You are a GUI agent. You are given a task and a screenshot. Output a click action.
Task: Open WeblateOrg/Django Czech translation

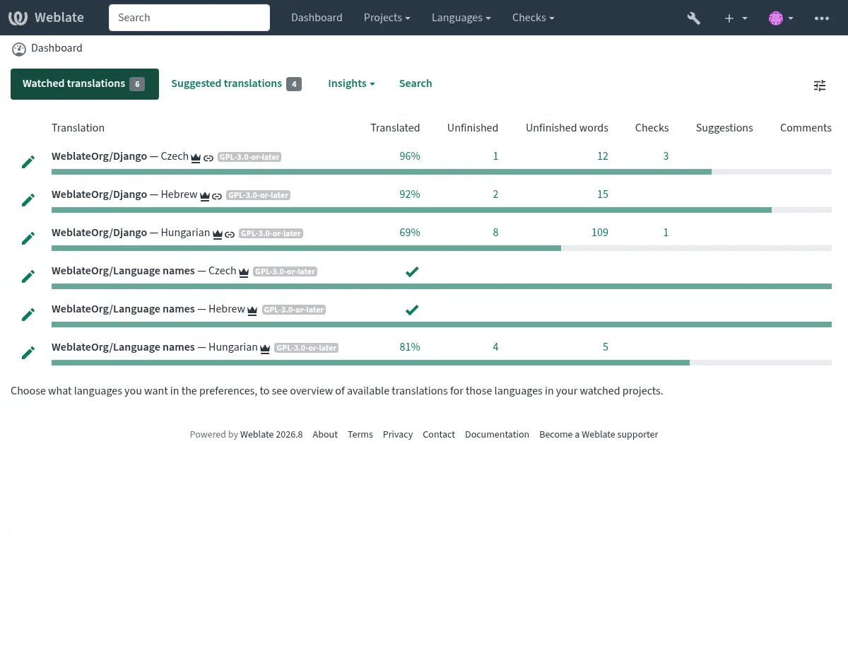pos(120,156)
